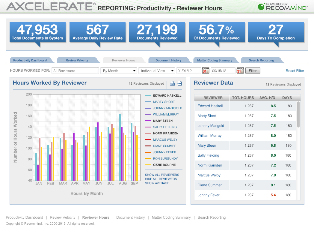Open the Document History tab
This screenshot has height=240, width=314.
click(x=168, y=60)
